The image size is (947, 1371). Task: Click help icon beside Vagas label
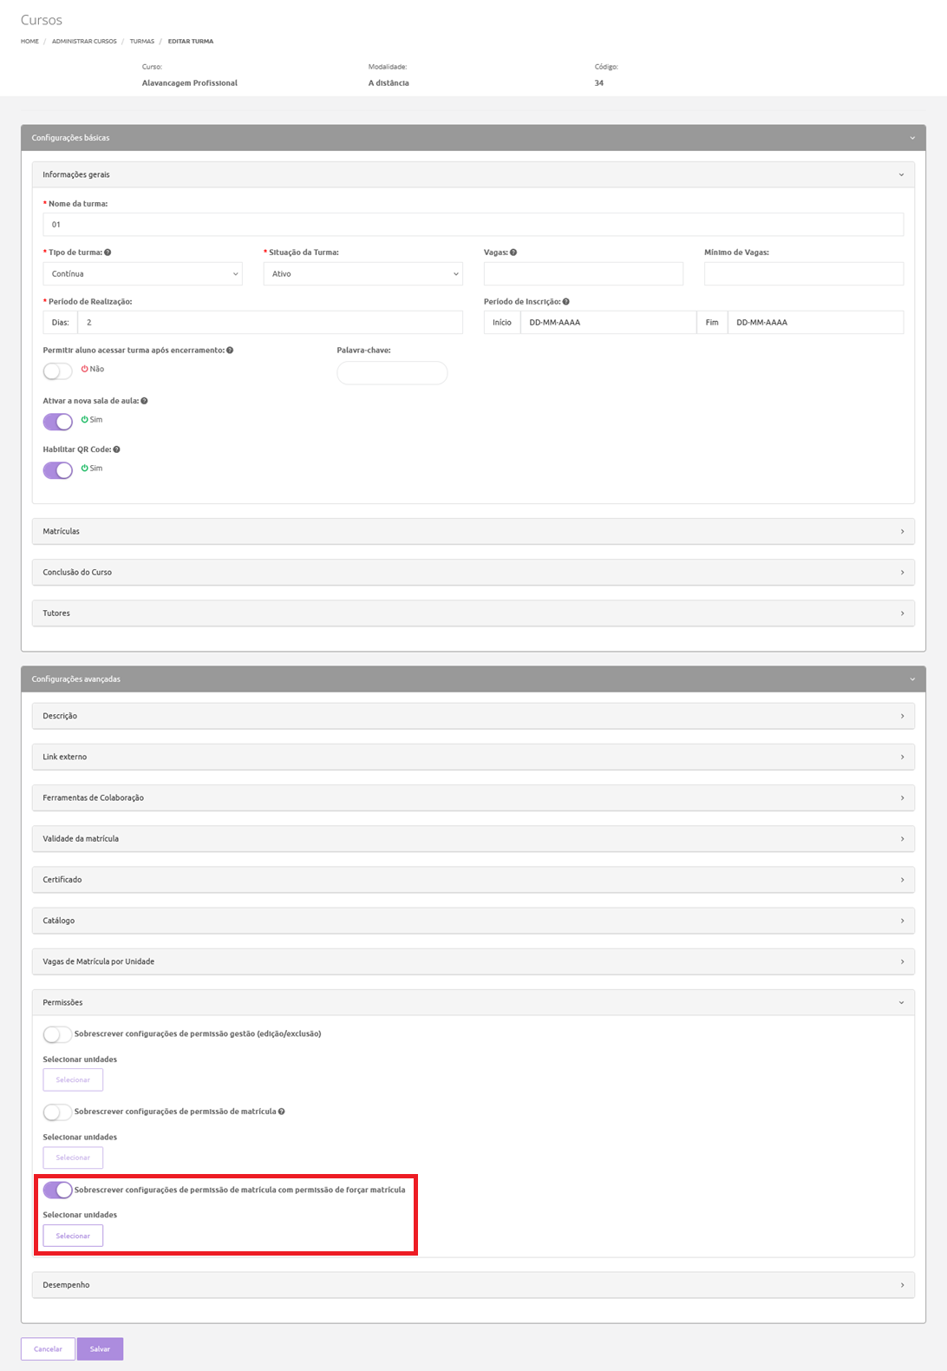(x=513, y=253)
